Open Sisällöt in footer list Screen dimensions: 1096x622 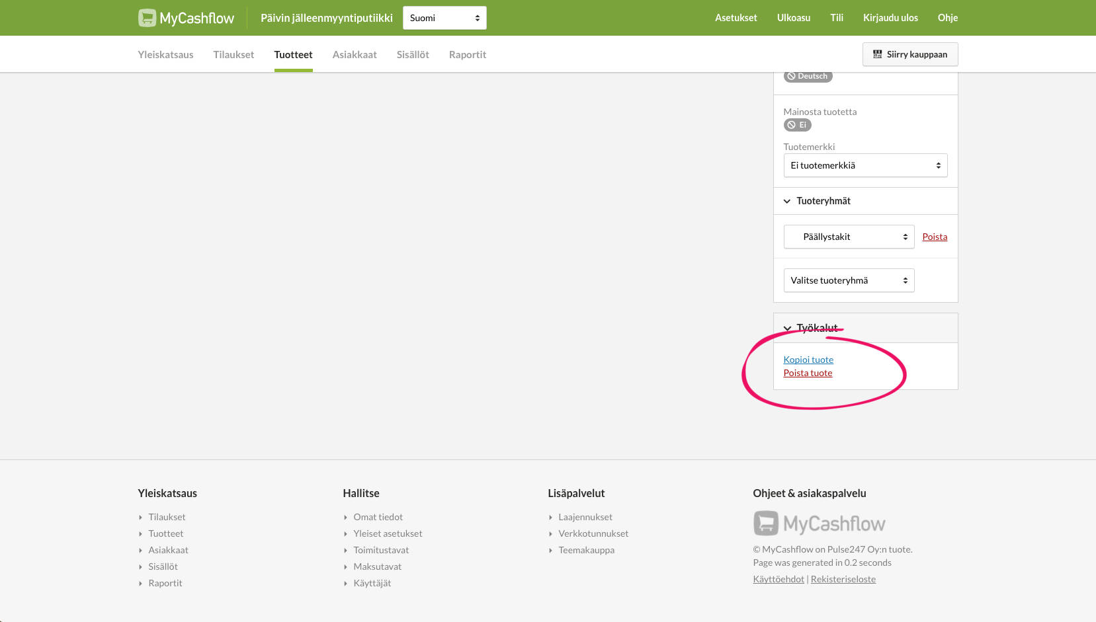click(163, 566)
